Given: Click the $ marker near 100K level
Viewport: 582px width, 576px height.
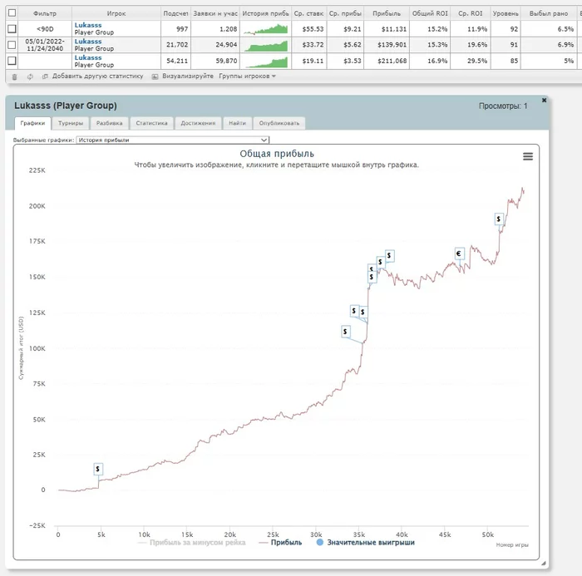Looking at the screenshot, I should pos(346,332).
